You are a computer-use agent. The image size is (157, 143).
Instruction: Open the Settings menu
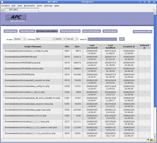[x=48, y=6]
